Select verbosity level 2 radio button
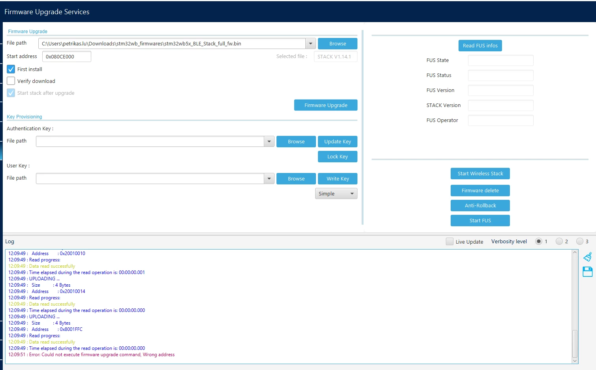Image resolution: width=596 pixels, height=370 pixels. pyautogui.click(x=559, y=241)
